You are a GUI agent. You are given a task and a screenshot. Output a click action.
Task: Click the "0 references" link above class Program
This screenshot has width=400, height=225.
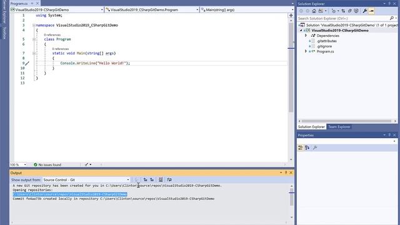tap(52, 35)
